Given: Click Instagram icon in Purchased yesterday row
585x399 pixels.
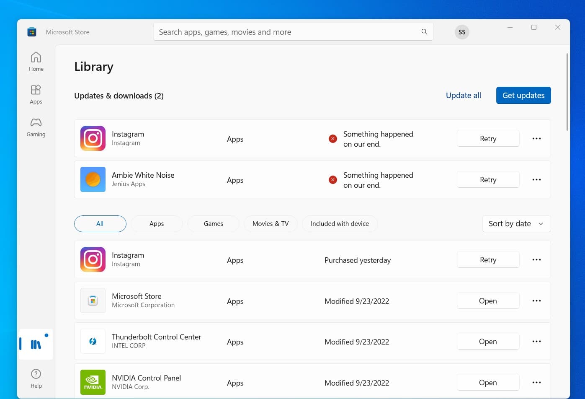Looking at the screenshot, I should (x=93, y=259).
